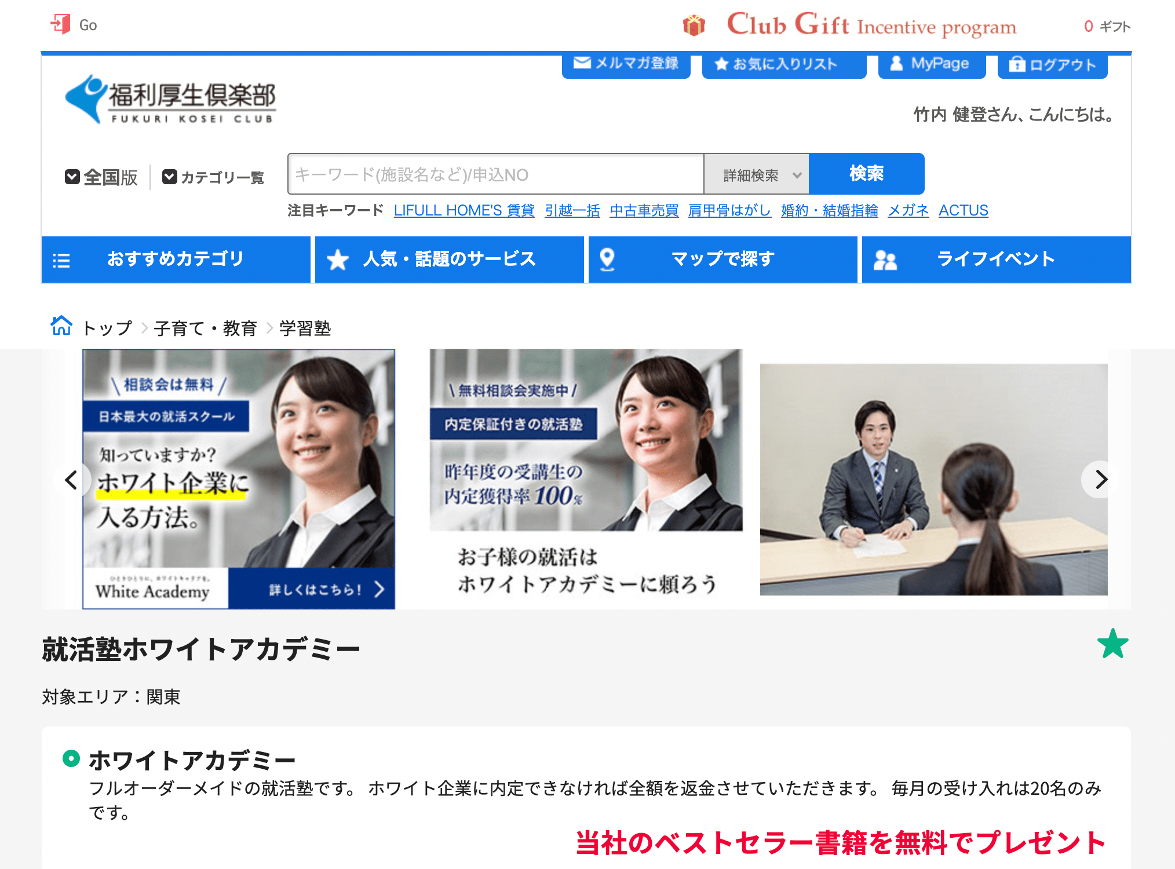Toggle the 全国版 checkbox selector
The height and width of the screenshot is (869, 1175).
pos(72,177)
